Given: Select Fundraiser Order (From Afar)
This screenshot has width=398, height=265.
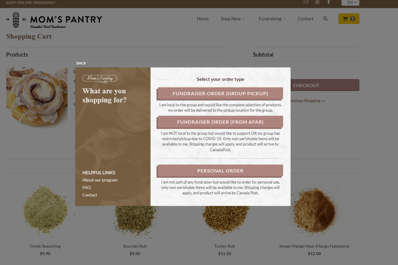Looking at the screenshot, I should coord(220,122).
